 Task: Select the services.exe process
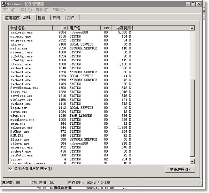tap(71, 96)
